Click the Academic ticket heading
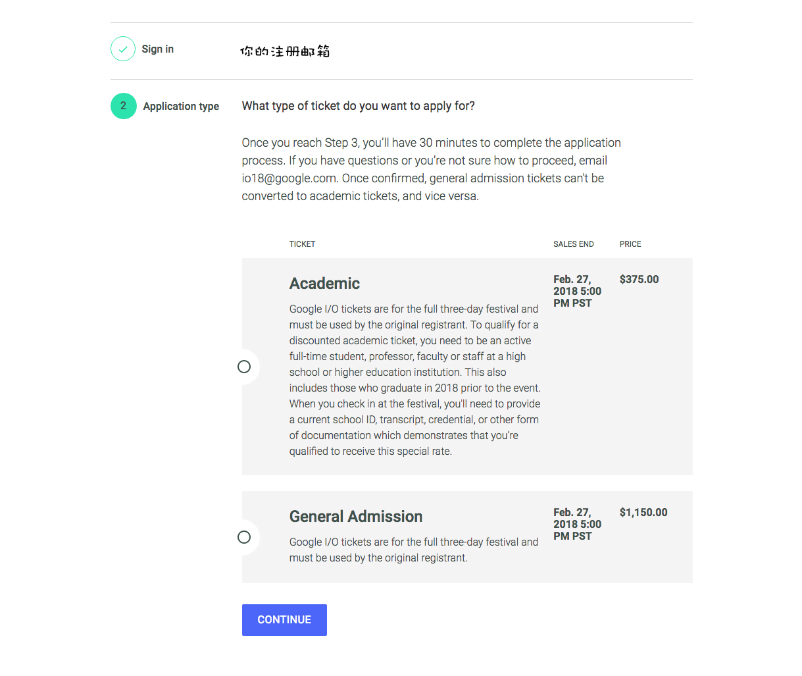The height and width of the screenshot is (676, 802). point(324,284)
